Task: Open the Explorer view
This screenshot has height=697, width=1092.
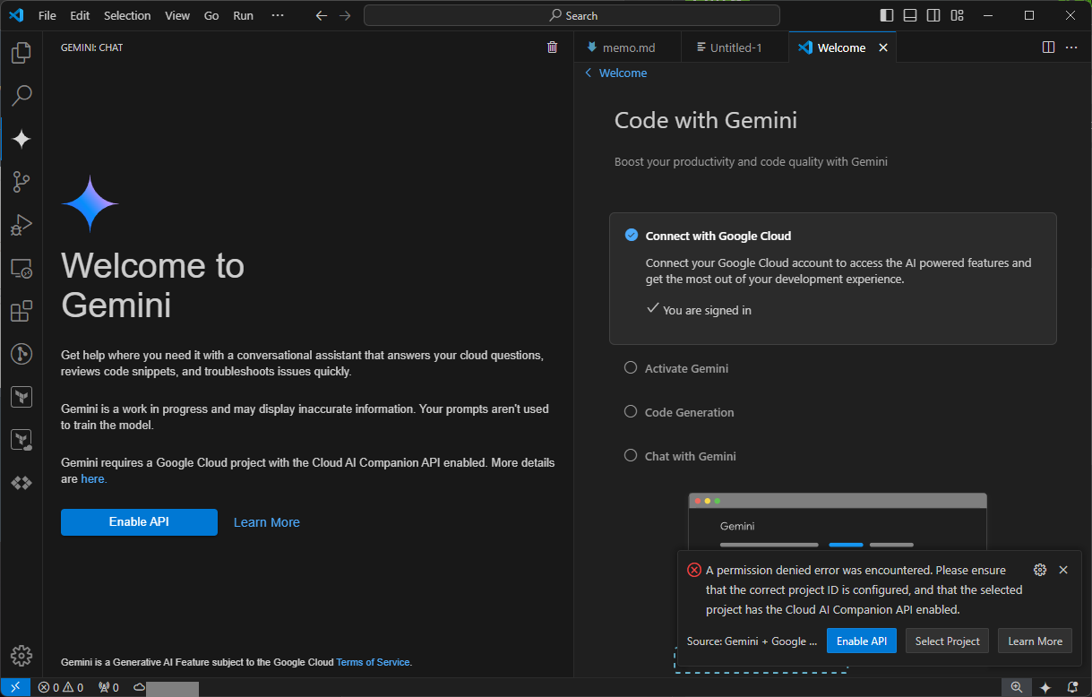Action: [21, 53]
